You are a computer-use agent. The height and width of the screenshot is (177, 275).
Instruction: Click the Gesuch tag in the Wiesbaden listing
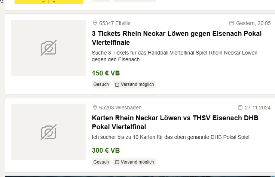click(x=101, y=162)
